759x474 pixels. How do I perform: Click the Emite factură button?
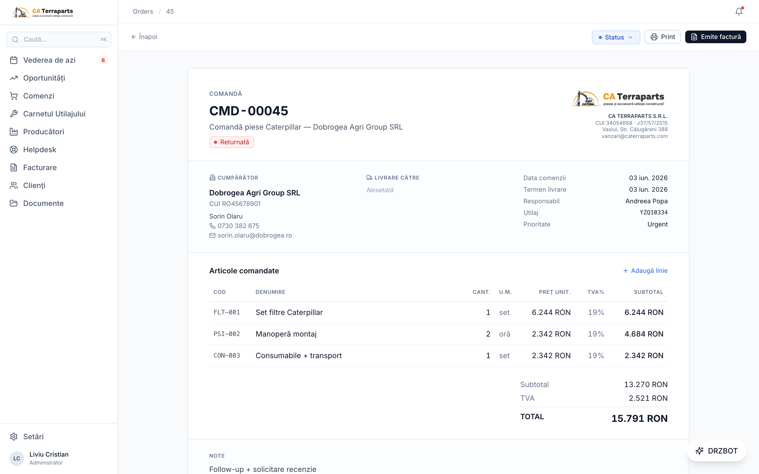716,37
